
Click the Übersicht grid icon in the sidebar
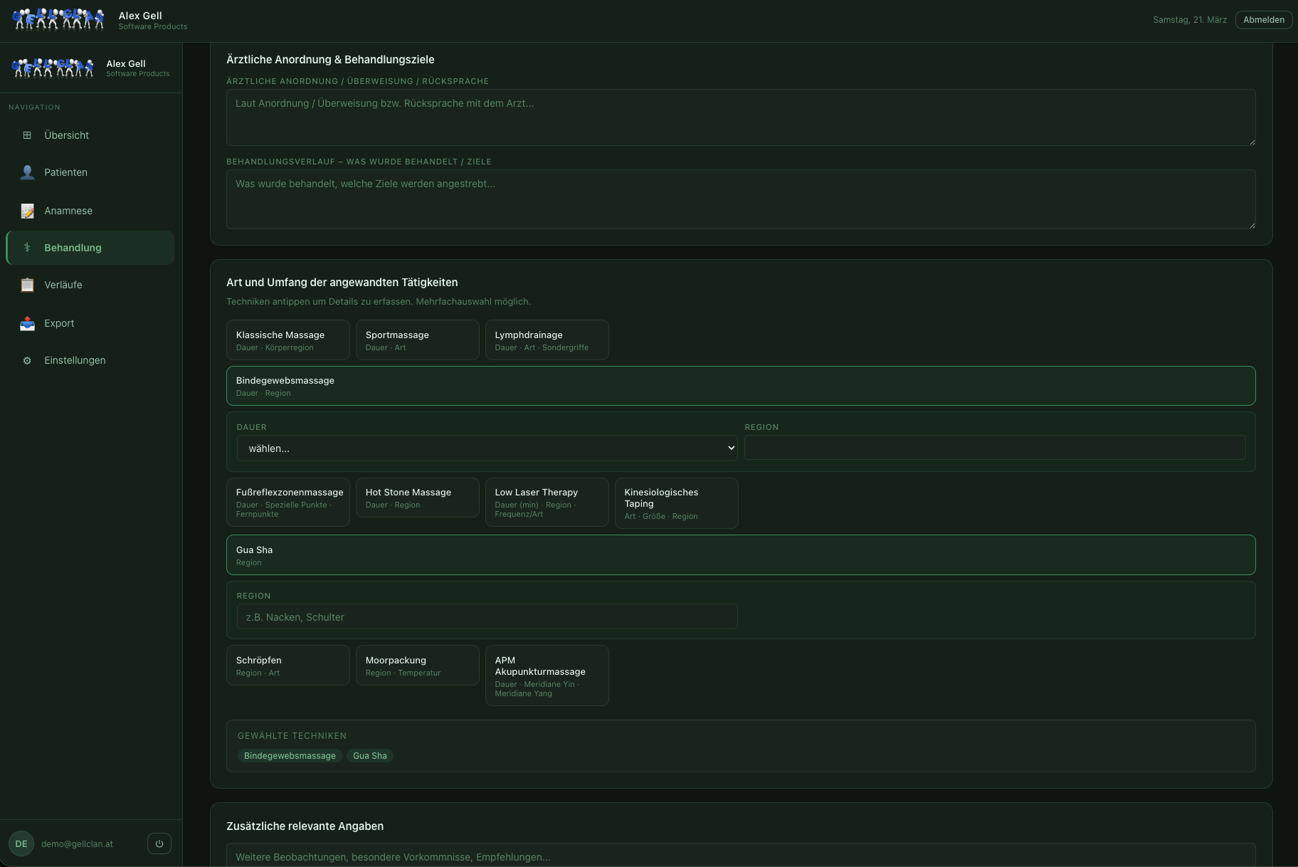[27, 135]
